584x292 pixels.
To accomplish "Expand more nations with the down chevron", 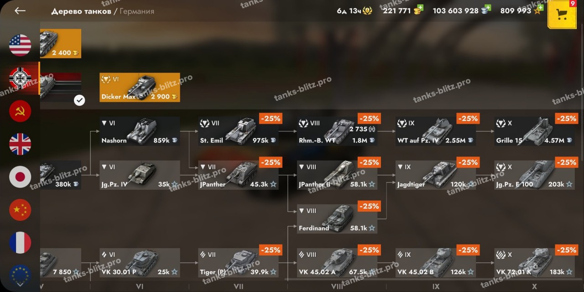I will (20, 283).
